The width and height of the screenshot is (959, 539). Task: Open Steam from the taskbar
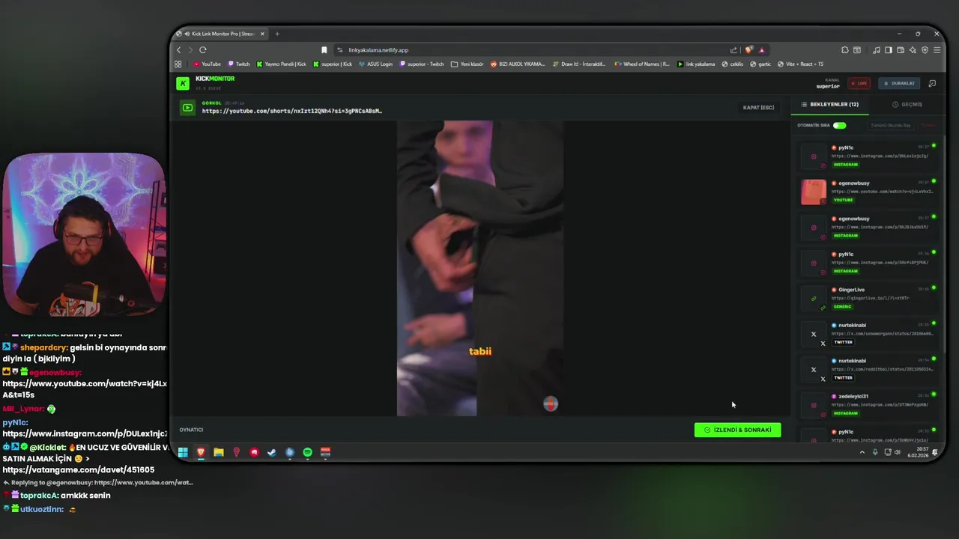click(272, 452)
